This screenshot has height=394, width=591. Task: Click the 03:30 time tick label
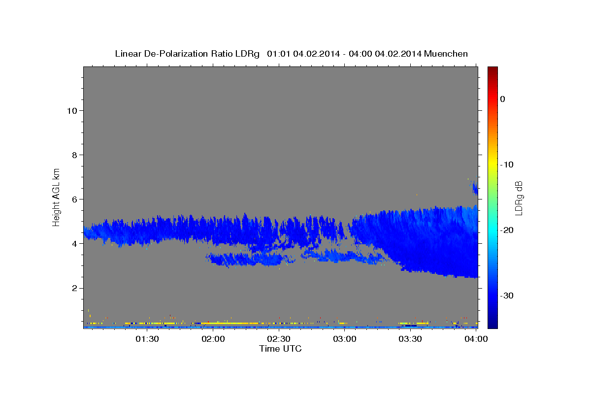[x=411, y=339]
